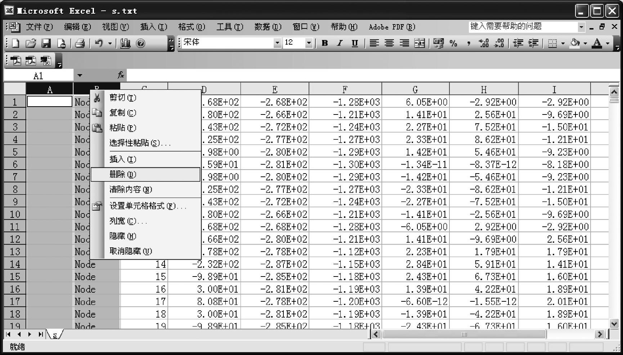Increase indent
The height and width of the screenshot is (355, 623).
click(533, 43)
